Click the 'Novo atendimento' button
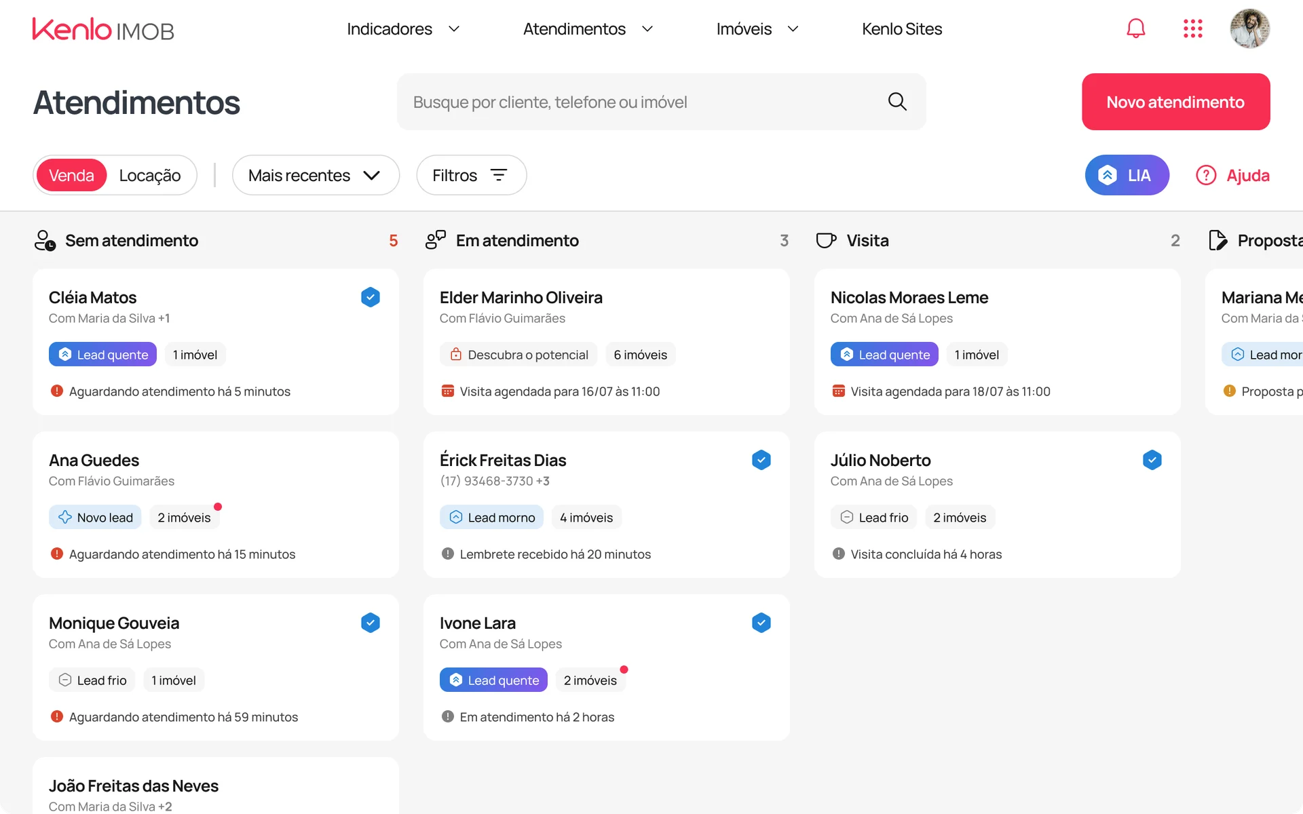The width and height of the screenshot is (1303, 814). coord(1175,102)
